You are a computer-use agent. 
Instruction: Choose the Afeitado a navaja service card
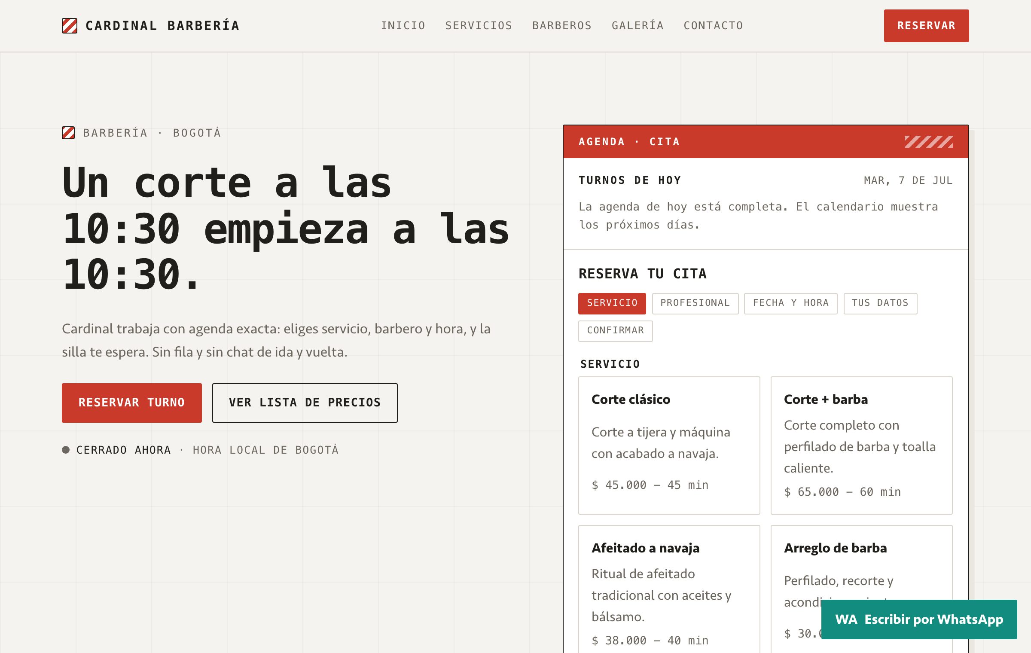coord(669,589)
